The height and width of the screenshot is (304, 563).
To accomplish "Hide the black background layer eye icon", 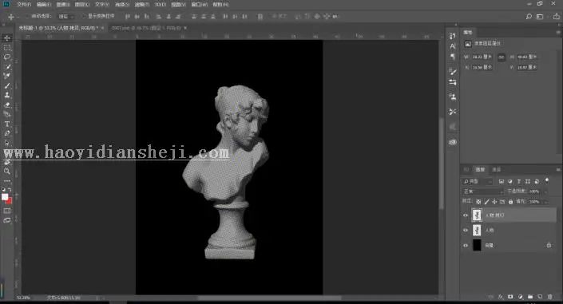I will point(466,246).
